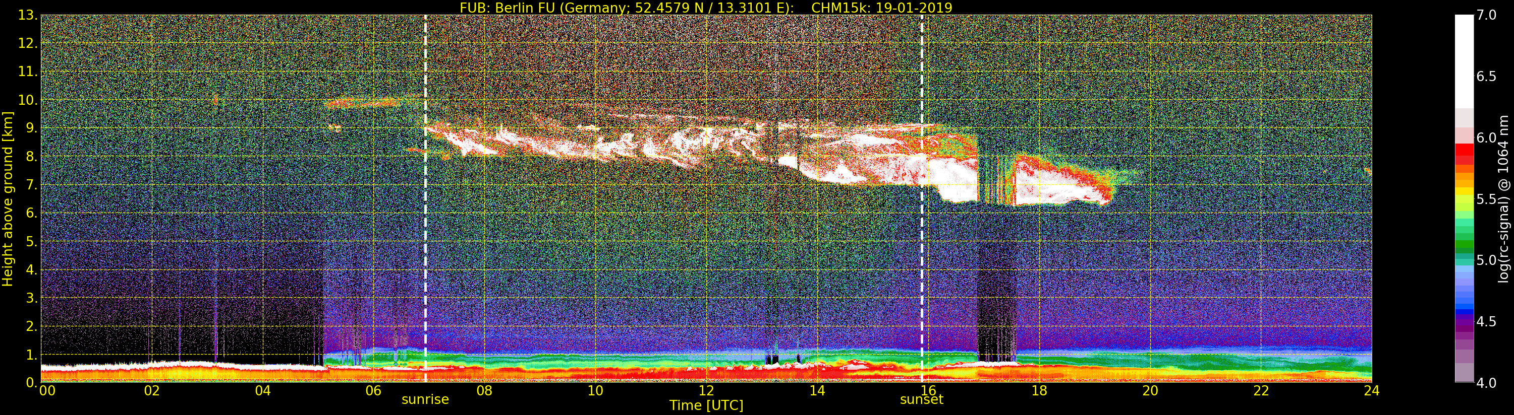Select height-axis tick label "8."
Viewport: 1514px width, 415px height.
[32, 157]
